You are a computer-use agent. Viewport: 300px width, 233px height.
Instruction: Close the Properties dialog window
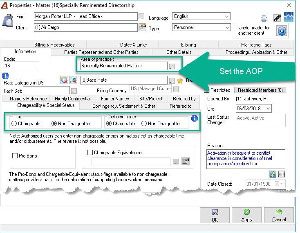(289, 5)
